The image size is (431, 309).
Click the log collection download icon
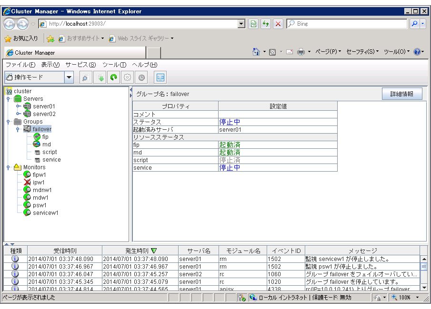coord(100,77)
